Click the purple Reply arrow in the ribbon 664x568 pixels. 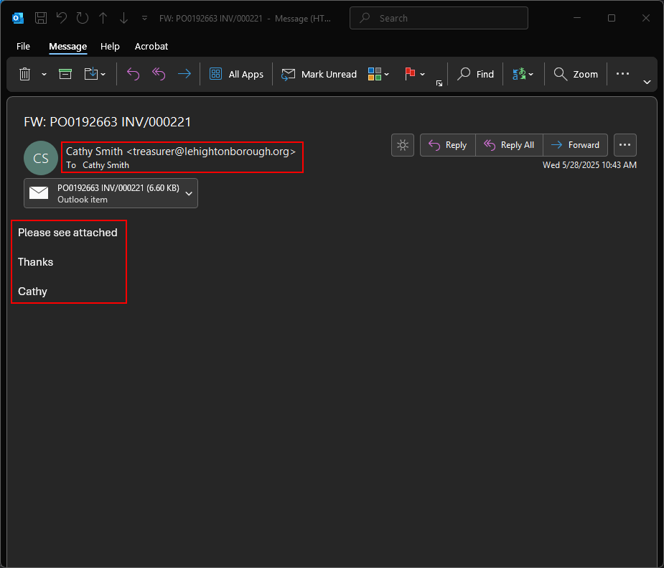click(x=133, y=74)
